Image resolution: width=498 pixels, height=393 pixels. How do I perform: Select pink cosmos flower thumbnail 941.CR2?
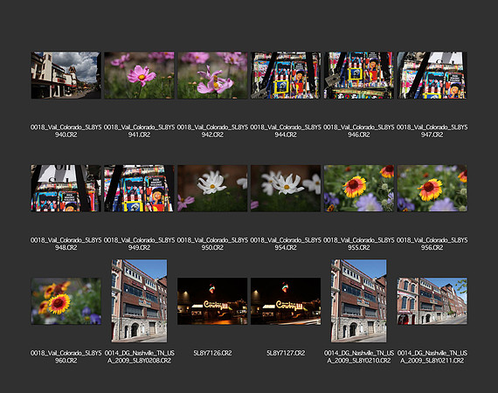(x=139, y=75)
